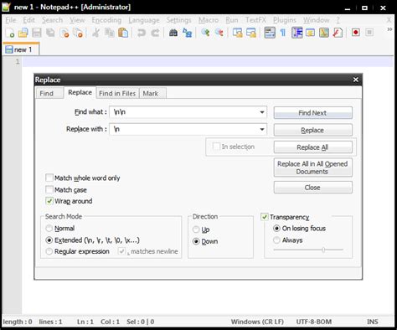Set search direction to Up

[196, 229]
